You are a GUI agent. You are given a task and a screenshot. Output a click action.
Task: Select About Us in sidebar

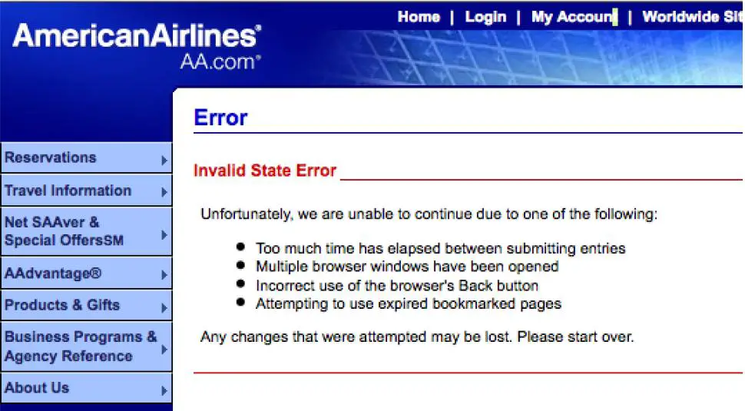[86, 388]
